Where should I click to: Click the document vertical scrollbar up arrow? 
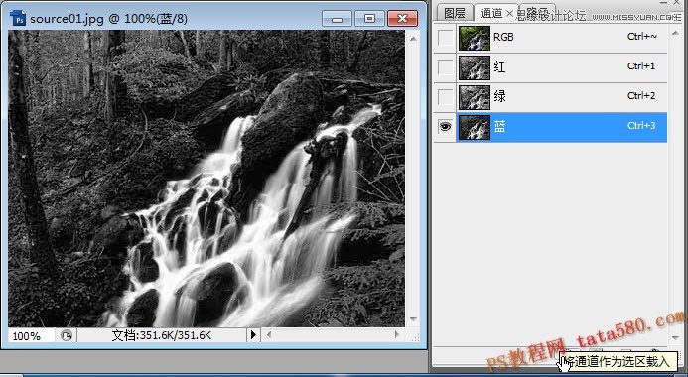(413, 39)
